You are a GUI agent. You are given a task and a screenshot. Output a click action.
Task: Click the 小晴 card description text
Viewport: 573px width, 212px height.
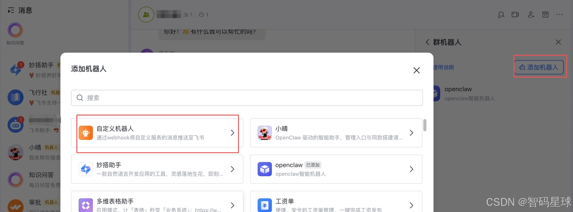[339, 138]
